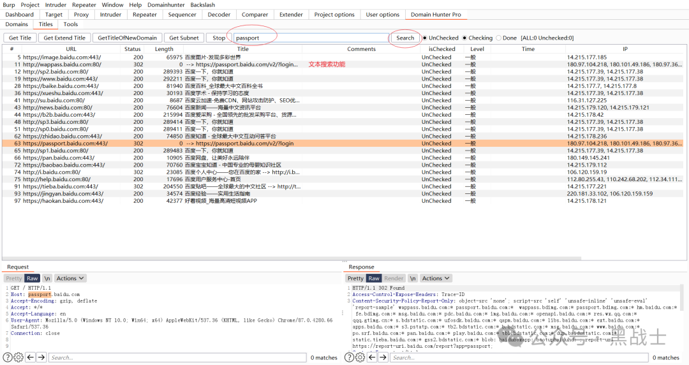
Task: Select row https://haokan.baidu.com:443/
Action: pos(343,200)
